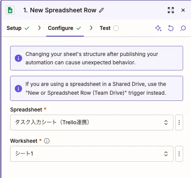
Task: Click the Worksheet dropdown up-down arrows
Action: (166, 154)
